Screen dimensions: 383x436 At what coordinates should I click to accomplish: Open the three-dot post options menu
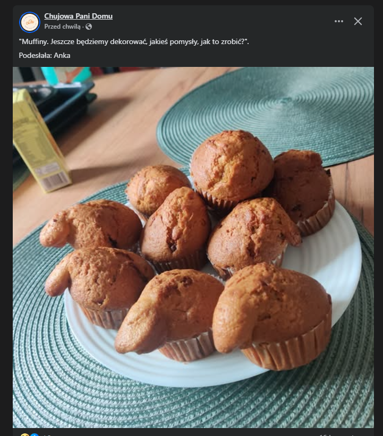pos(339,21)
